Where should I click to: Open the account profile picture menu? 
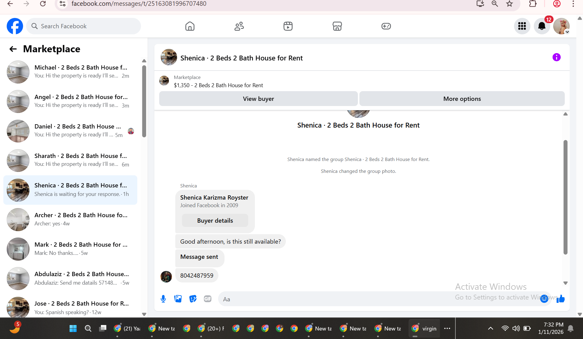coord(561,26)
